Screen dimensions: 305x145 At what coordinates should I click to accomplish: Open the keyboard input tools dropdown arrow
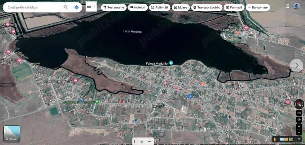pyautogui.click(x=95, y=6)
